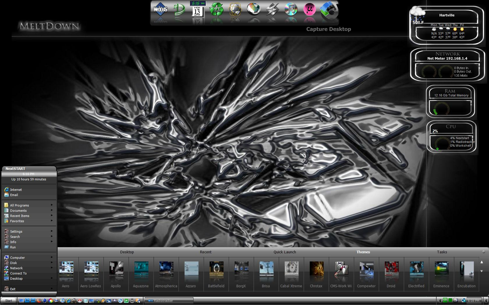Open the calendar icon showing Mon 13
489x305 pixels.
pyautogui.click(x=197, y=11)
